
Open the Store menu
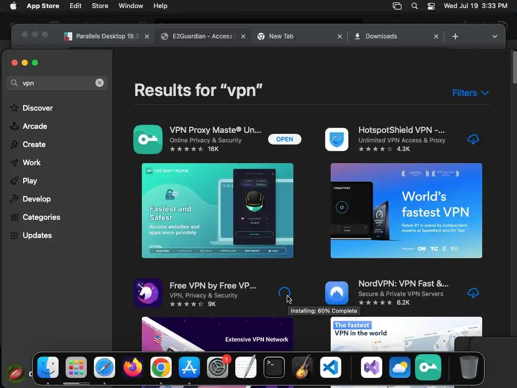pyautogui.click(x=100, y=6)
